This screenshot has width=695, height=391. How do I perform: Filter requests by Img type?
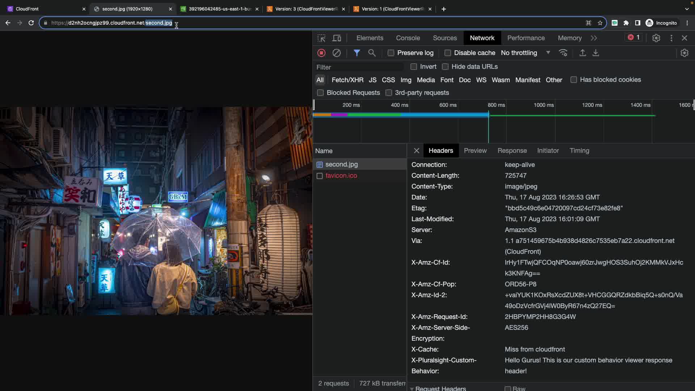[405, 80]
